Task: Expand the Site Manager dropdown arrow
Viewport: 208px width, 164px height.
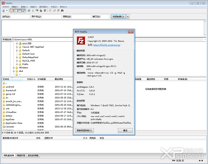Action: click(x=7, y=11)
